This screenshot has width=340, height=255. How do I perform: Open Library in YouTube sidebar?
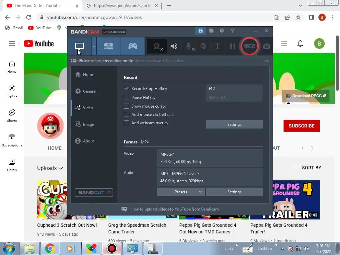12,165
